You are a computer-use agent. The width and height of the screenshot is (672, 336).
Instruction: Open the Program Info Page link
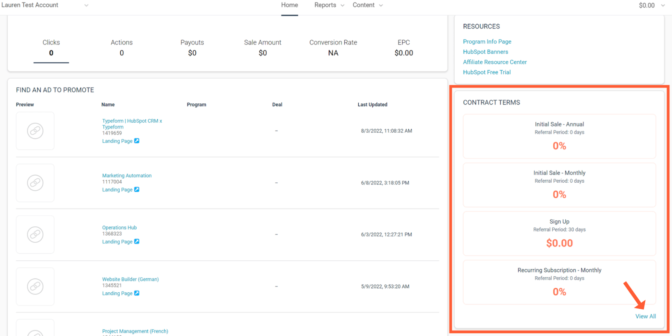(x=487, y=42)
